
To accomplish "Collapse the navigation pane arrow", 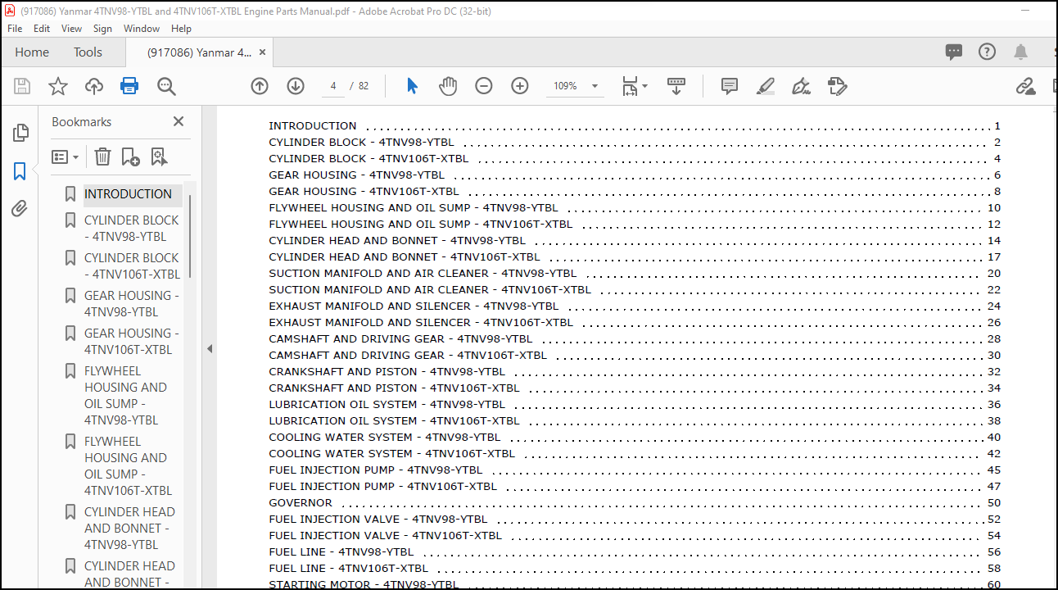I will 210,348.
